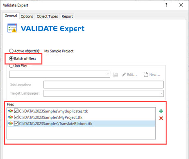Click the red X remove file icon
Image resolution: width=189 pixels, height=159 pixels.
coord(161,118)
